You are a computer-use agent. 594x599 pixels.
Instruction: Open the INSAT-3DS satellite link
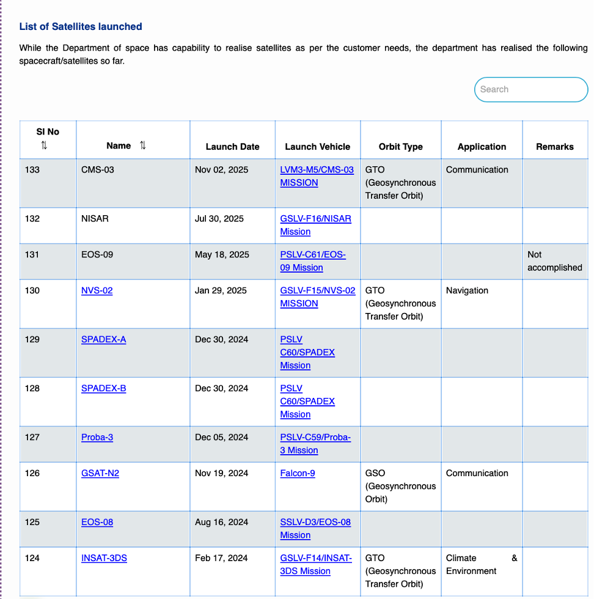(104, 559)
